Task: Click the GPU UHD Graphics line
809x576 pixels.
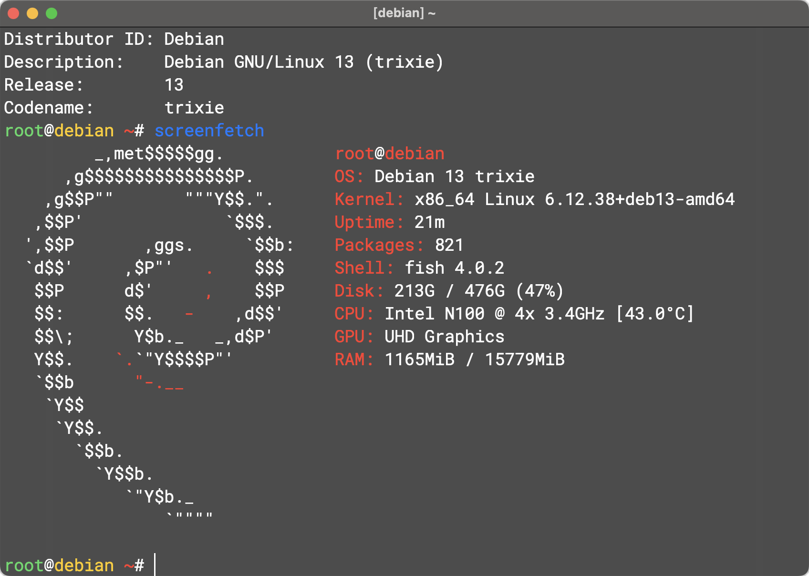Action: (x=419, y=337)
